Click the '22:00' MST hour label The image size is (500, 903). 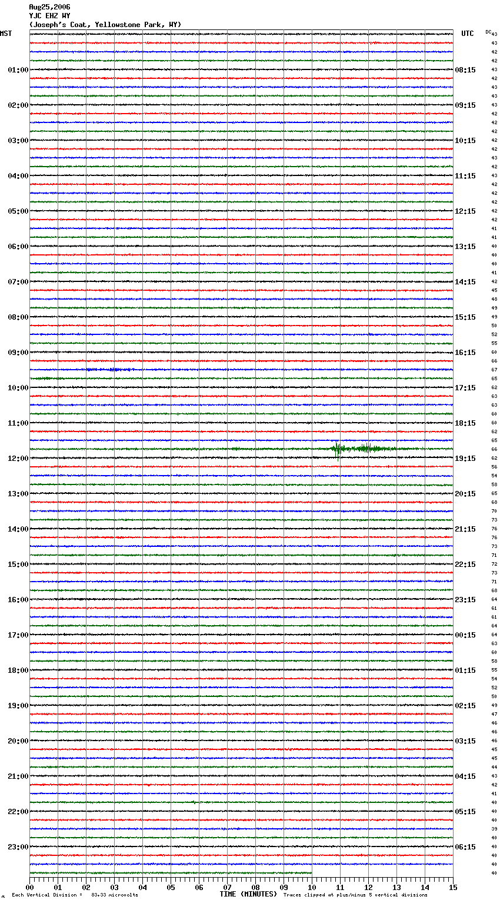18,812
